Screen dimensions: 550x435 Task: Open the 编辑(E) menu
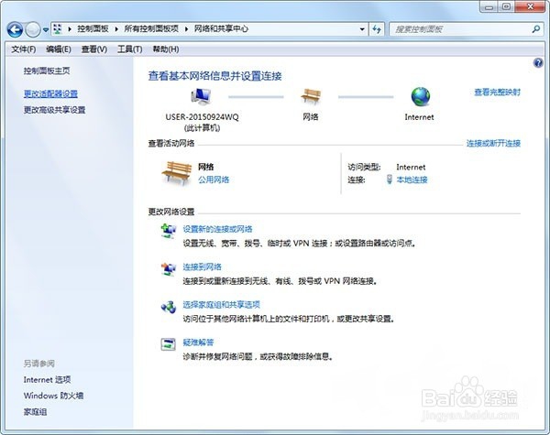click(59, 49)
